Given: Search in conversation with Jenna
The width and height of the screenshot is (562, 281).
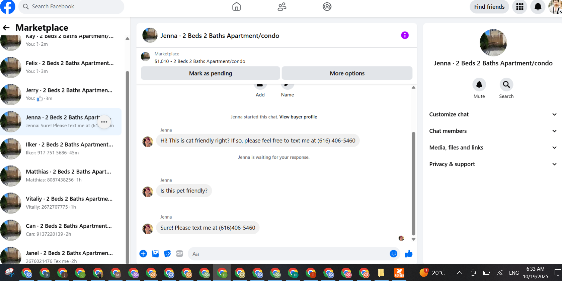Looking at the screenshot, I should tap(506, 85).
